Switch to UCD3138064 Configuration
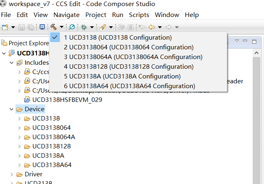This screenshot has width=264, height=184. (126, 47)
